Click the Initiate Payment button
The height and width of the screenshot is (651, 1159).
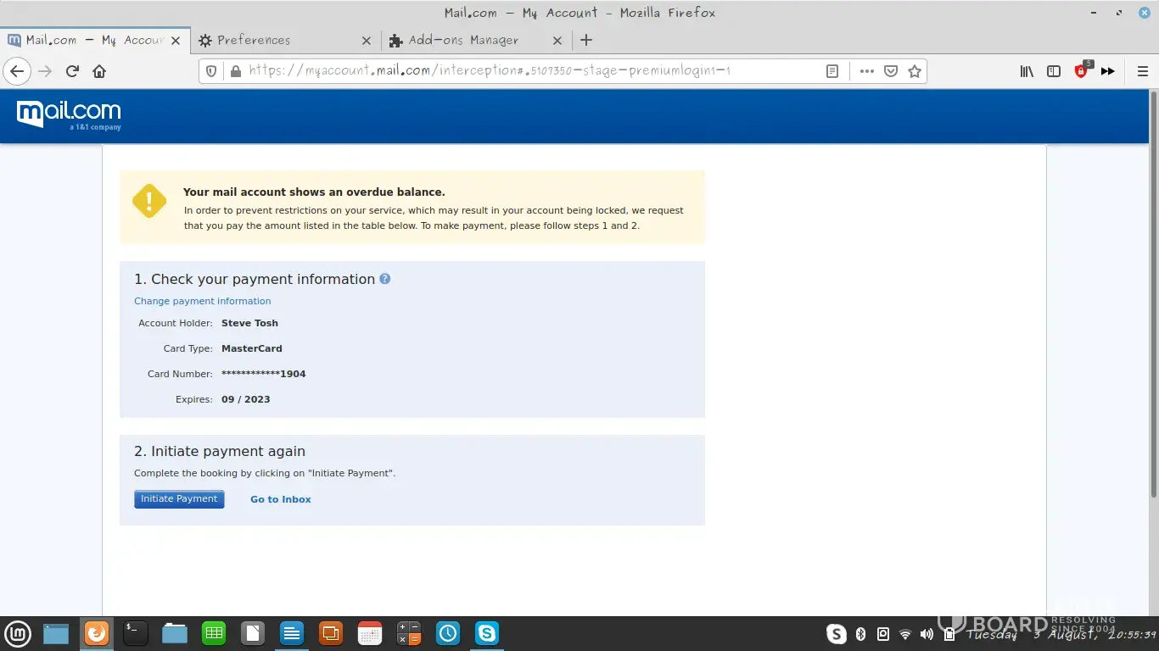179,499
